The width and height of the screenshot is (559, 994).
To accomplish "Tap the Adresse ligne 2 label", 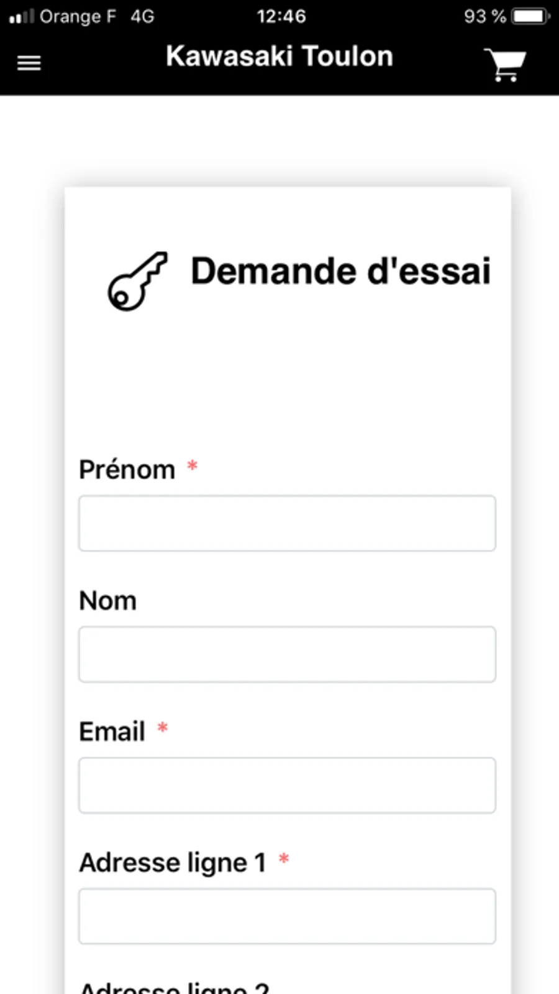I will click(x=174, y=987).
